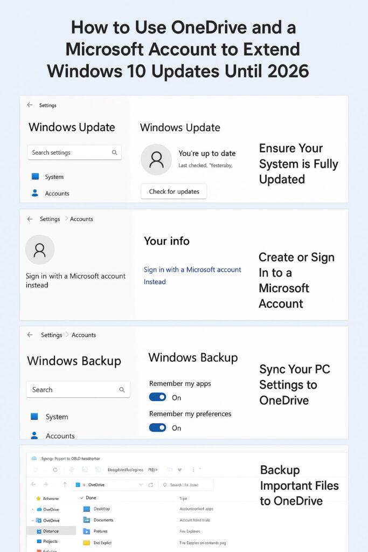The height and width of the screenshot is (552, 368).
Task: Disable Remember my preferences switch
Action: click(x=158, y=427)
